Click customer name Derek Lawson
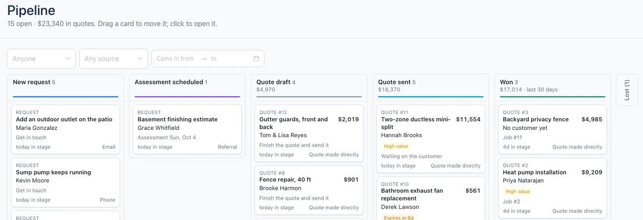This screenshot has height=220, width=643. tap(400, 207)
